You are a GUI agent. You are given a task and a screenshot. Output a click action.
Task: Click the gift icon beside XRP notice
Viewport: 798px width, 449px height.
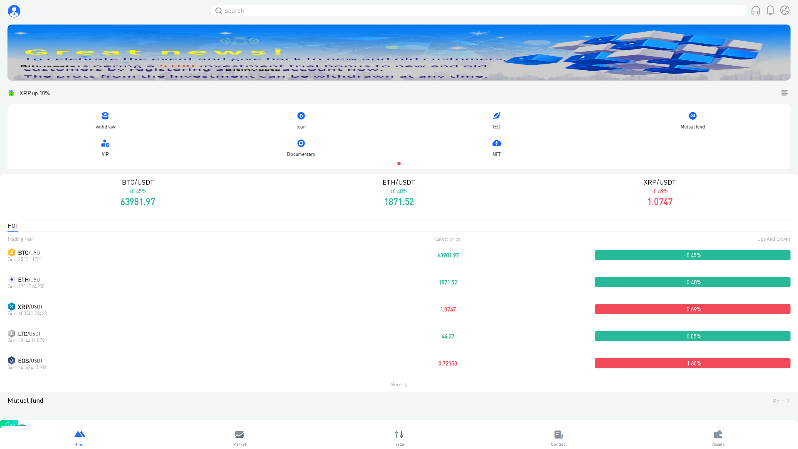[11, 93]
